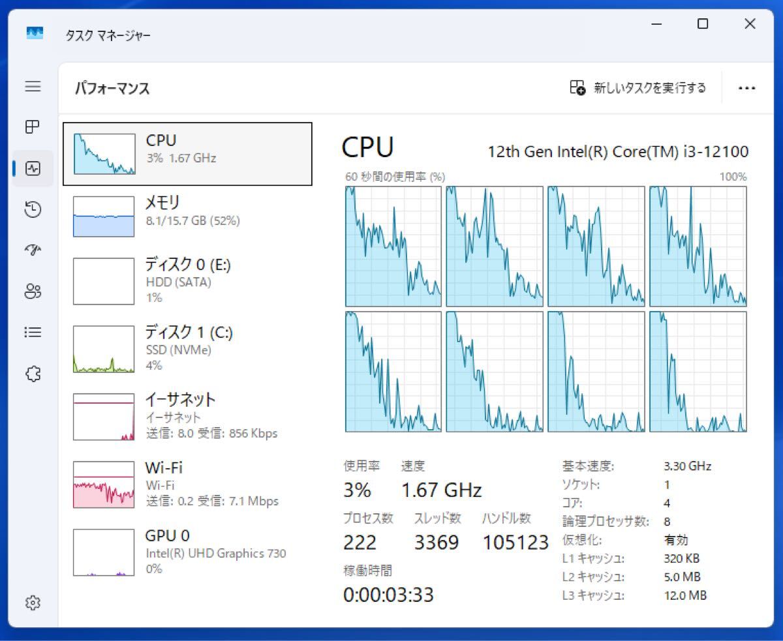This screenshot has height=641, width=783.
Task: Open the Details list icon
Action: [33, 333]
